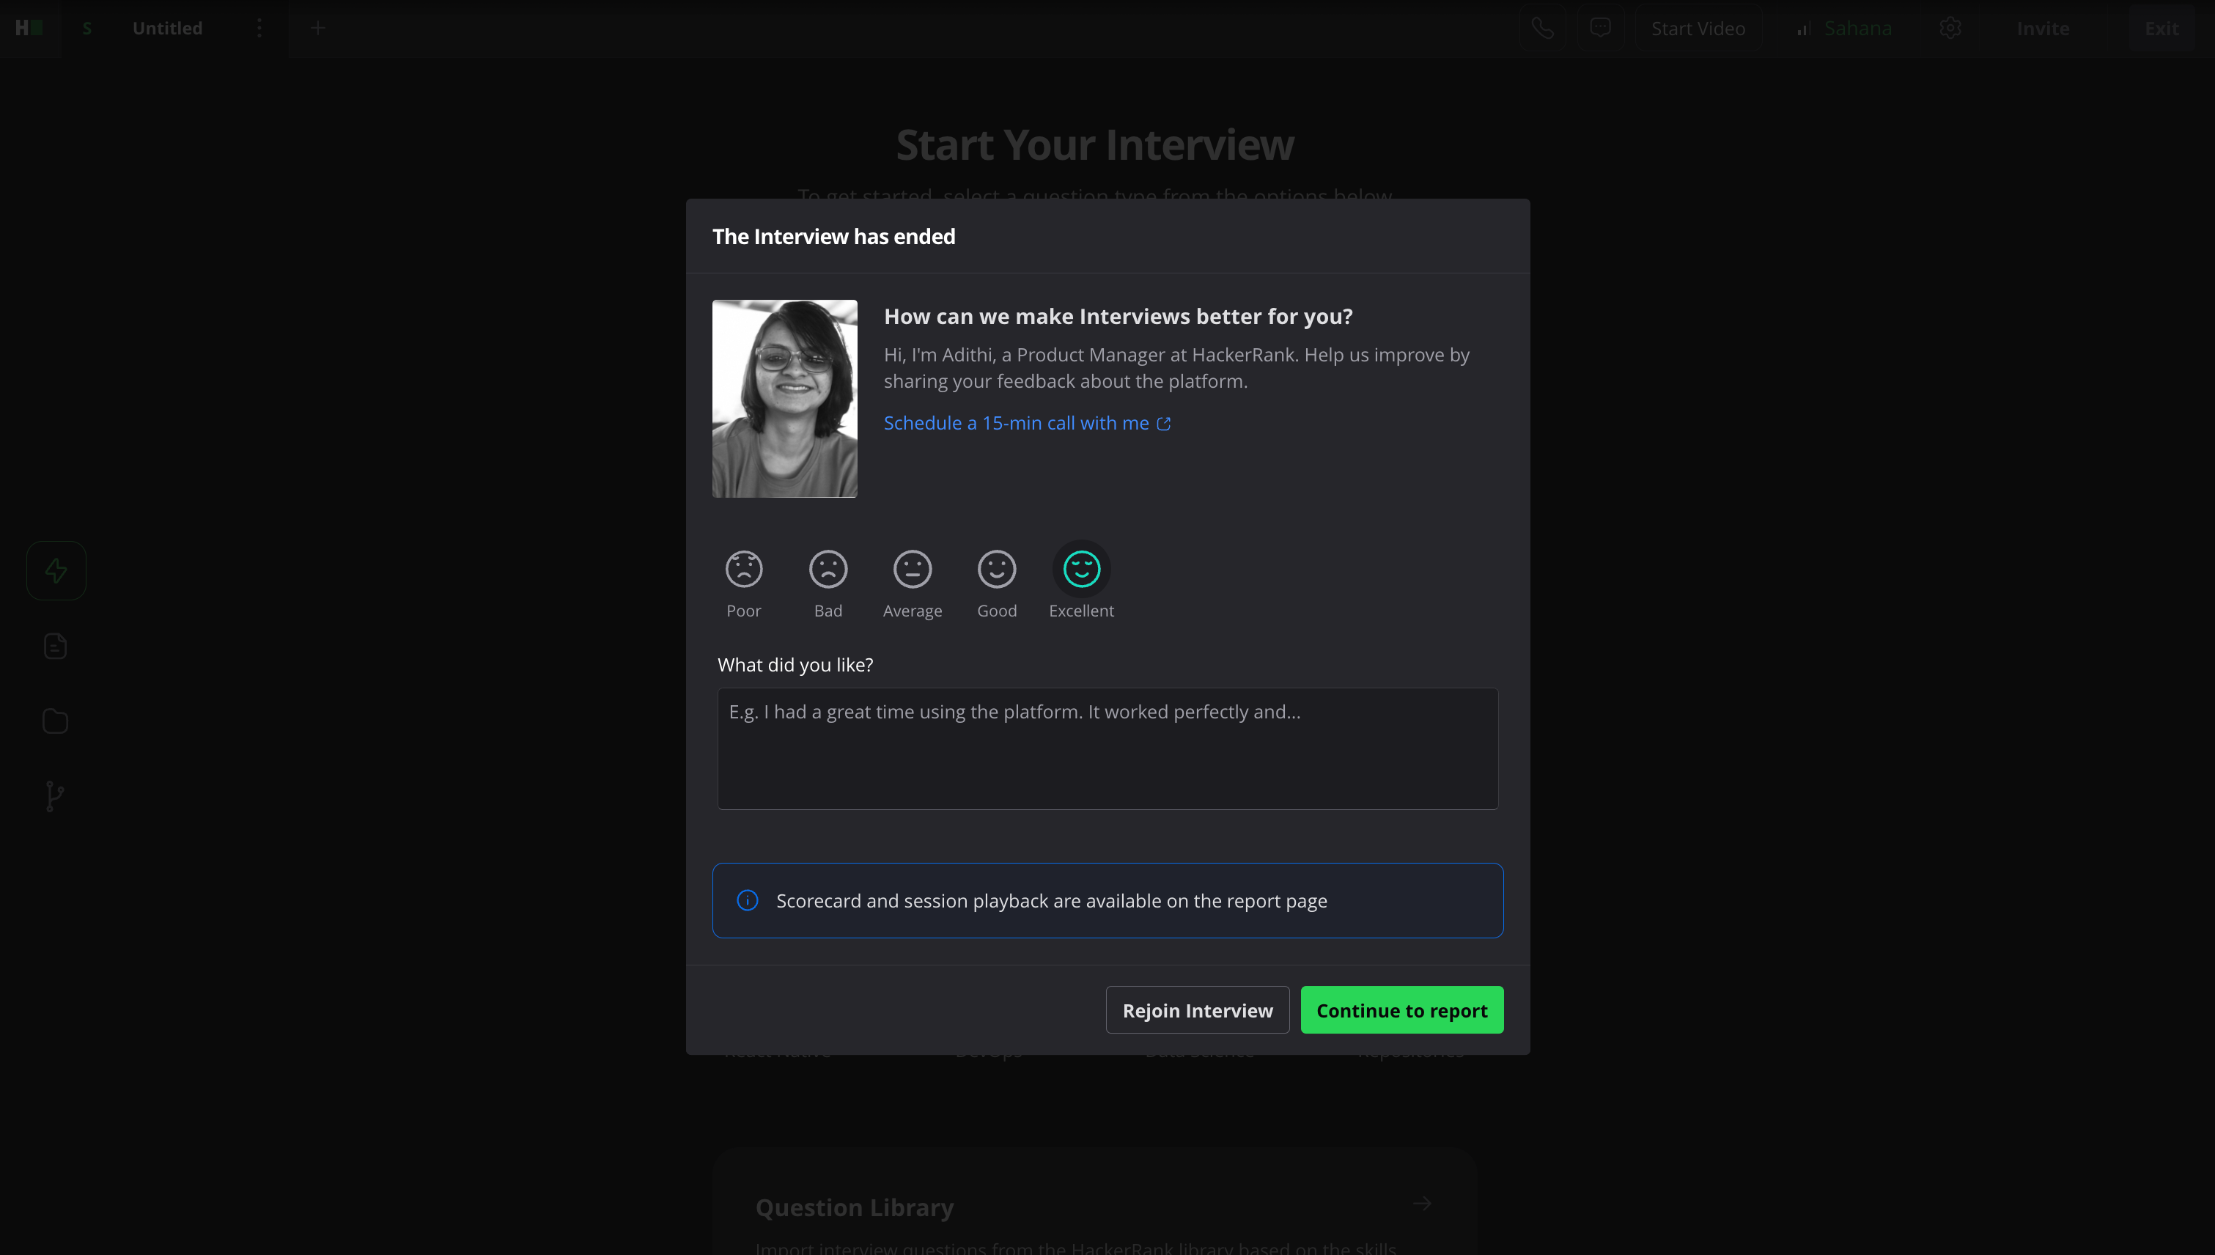The width and height of the screenshot is (2215, 1255).
Task: Open the document sidebar icon
Action: [55, 646]
